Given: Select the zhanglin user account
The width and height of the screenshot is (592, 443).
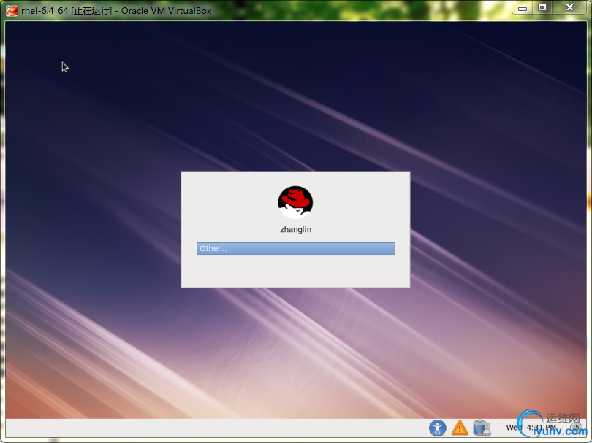Looking at the screenshot, I should pyautogui.click(x=295, y=229).
